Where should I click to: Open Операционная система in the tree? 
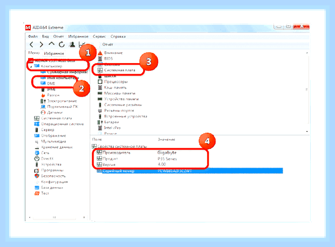(62, 124)
